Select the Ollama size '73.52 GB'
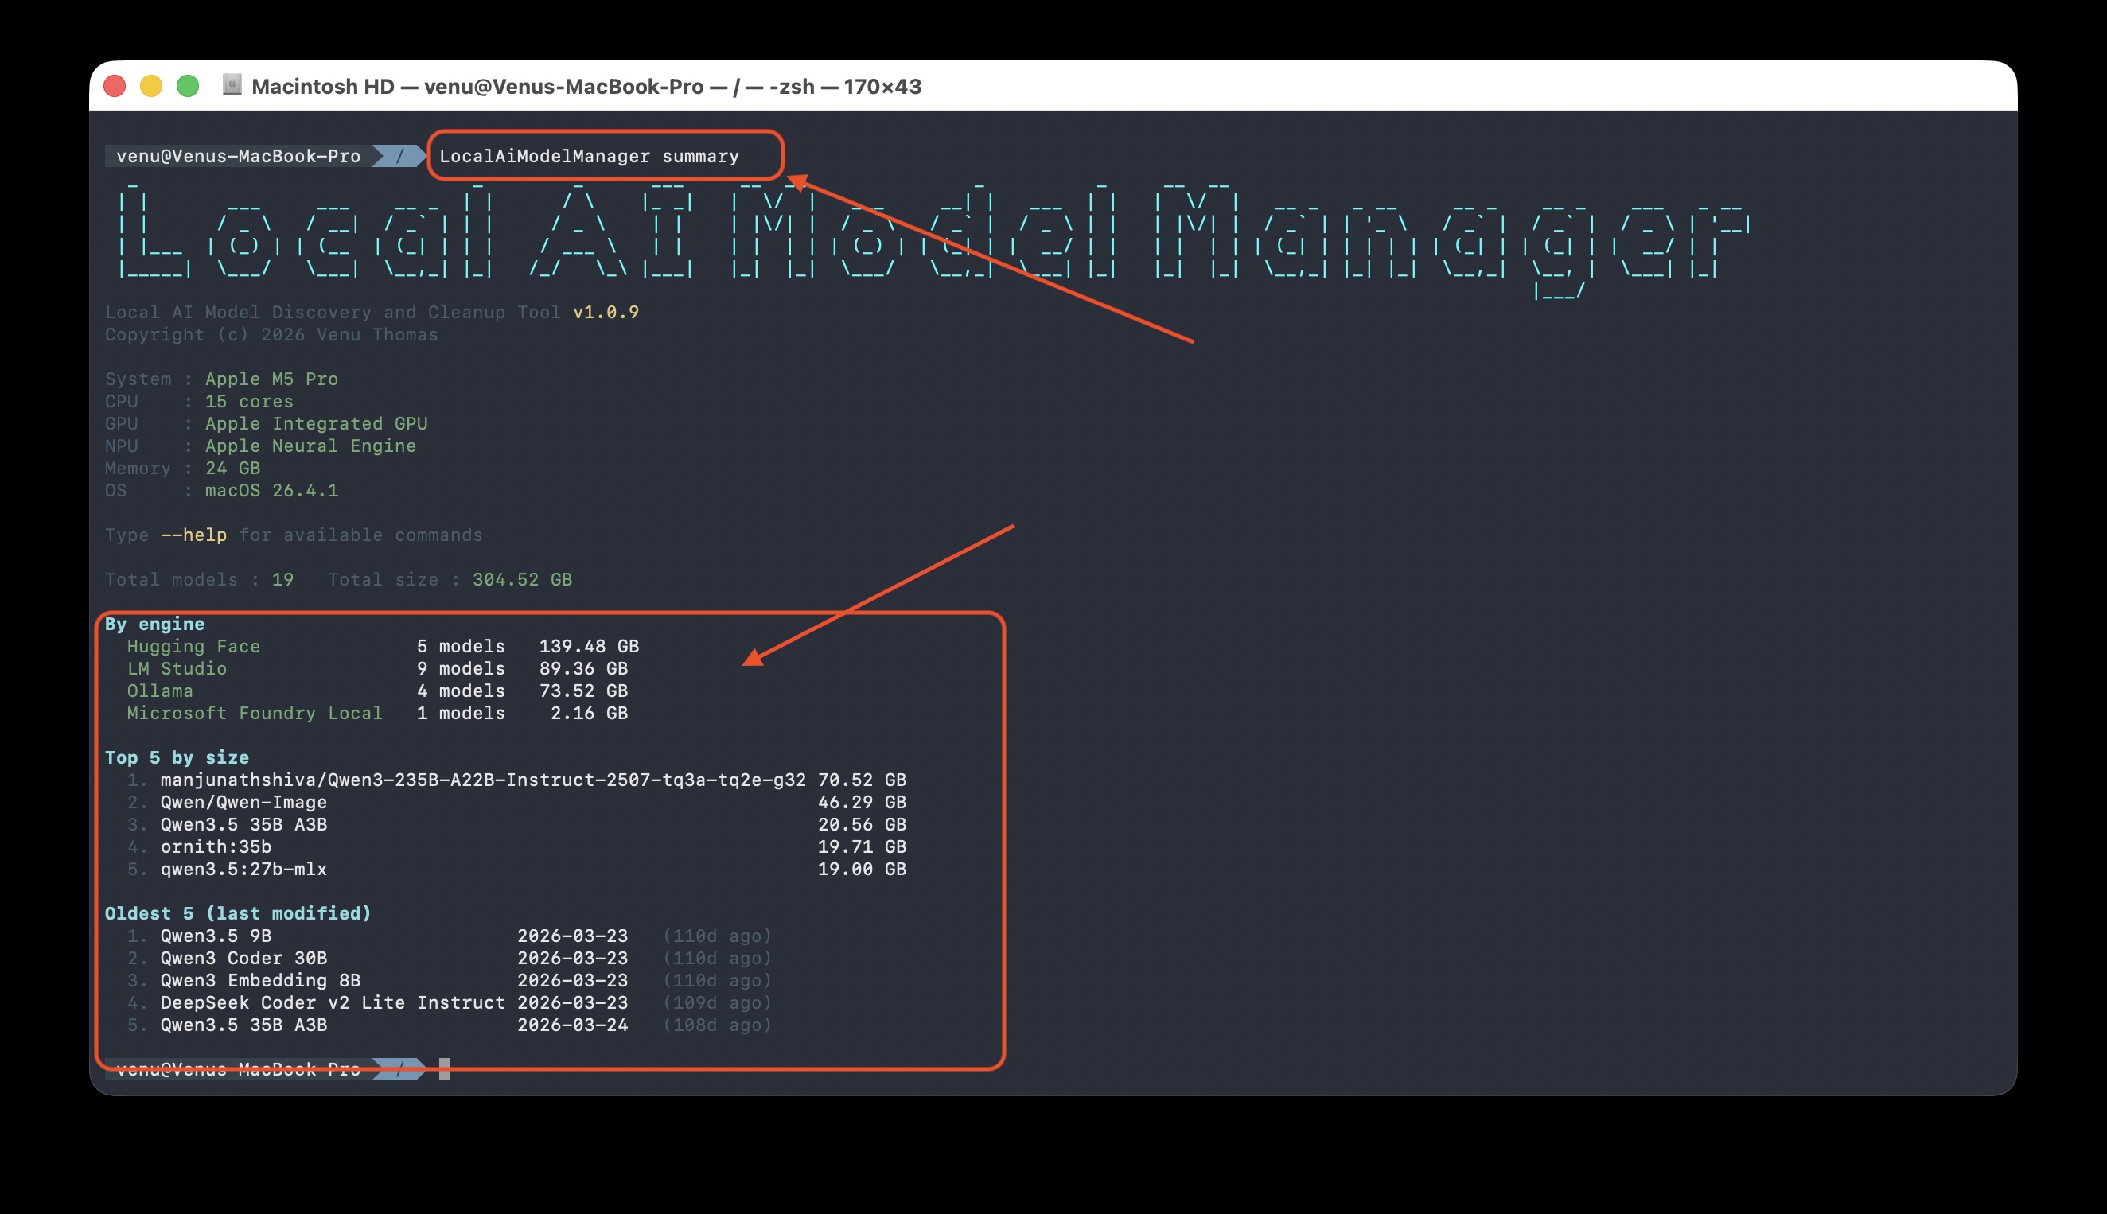This screenshot has width=2107, height=1214. 584,691
